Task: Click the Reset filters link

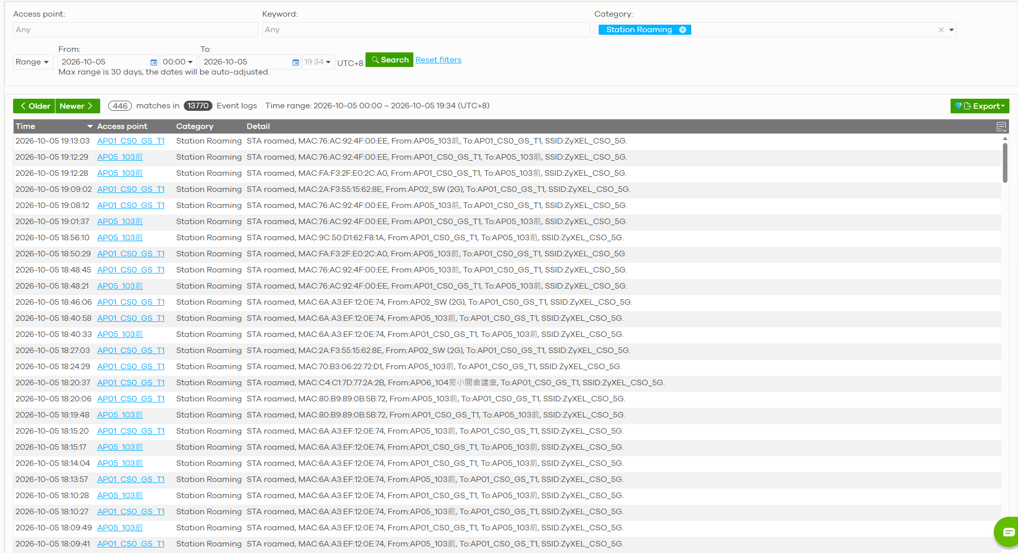Action: point(438,60)
